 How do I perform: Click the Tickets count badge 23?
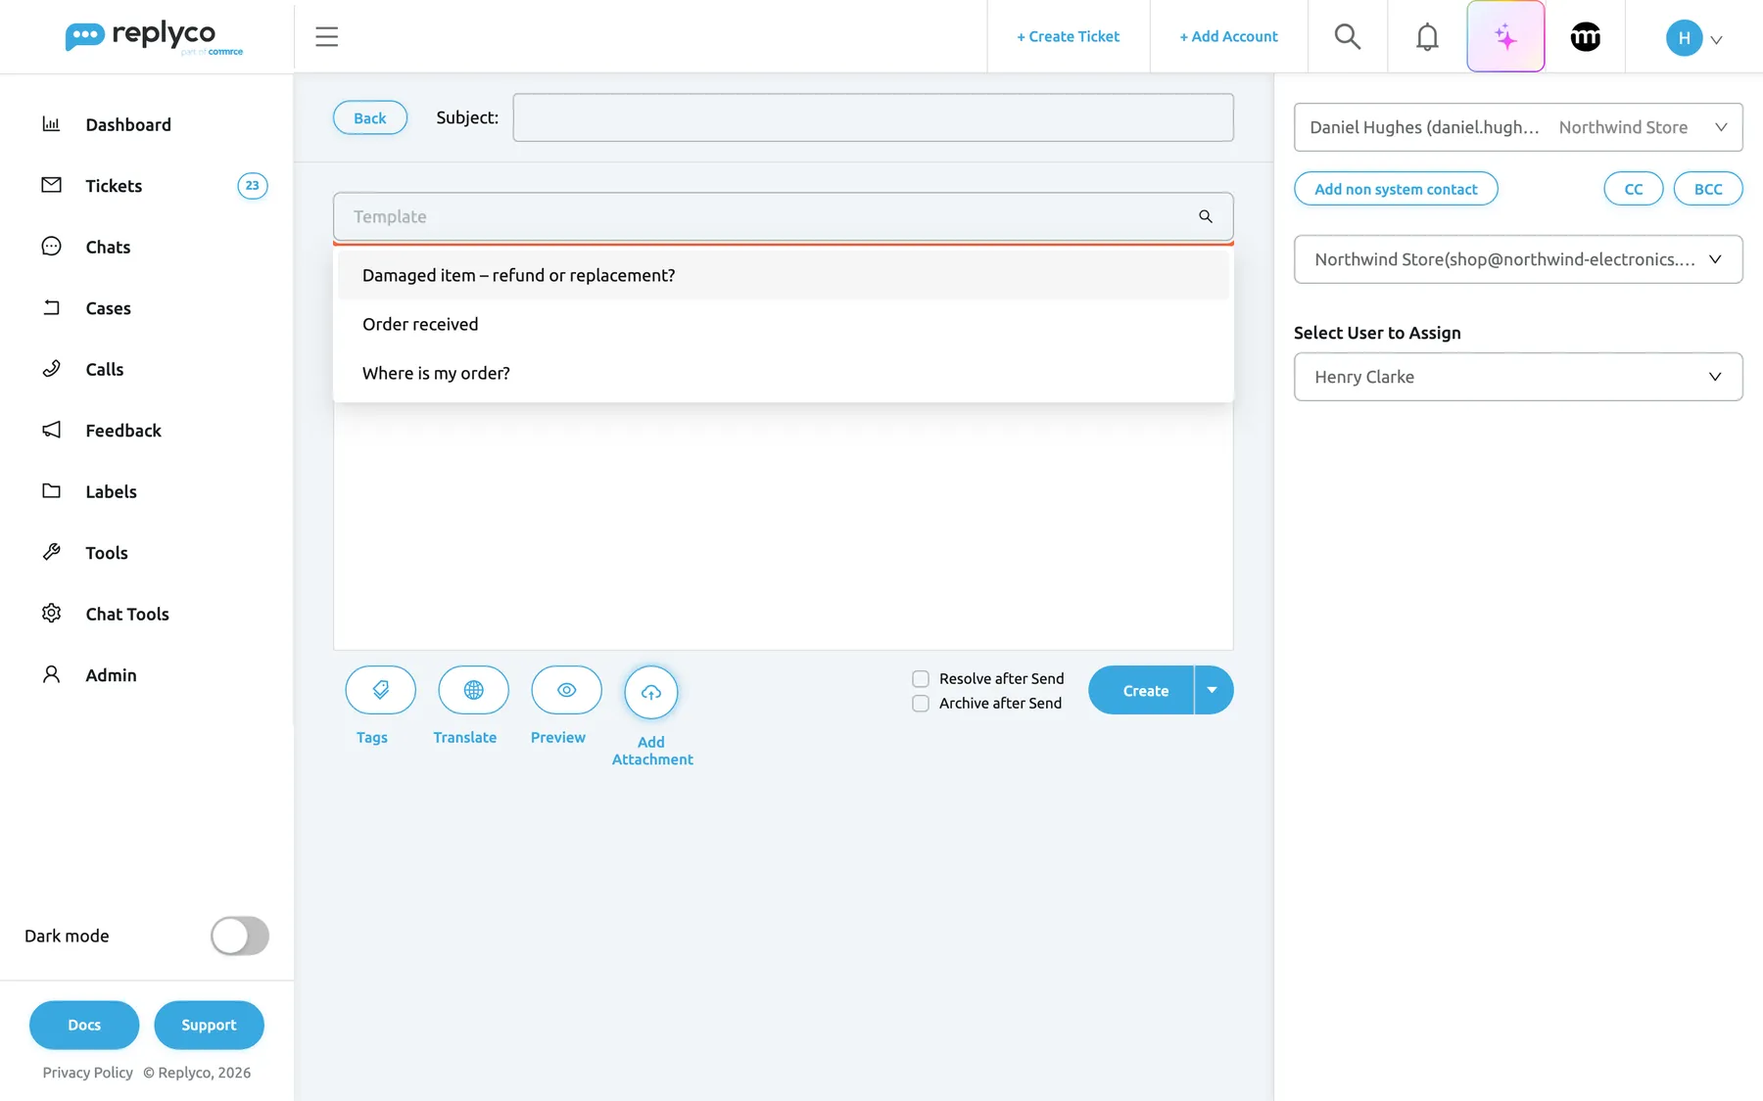[252, 185]
